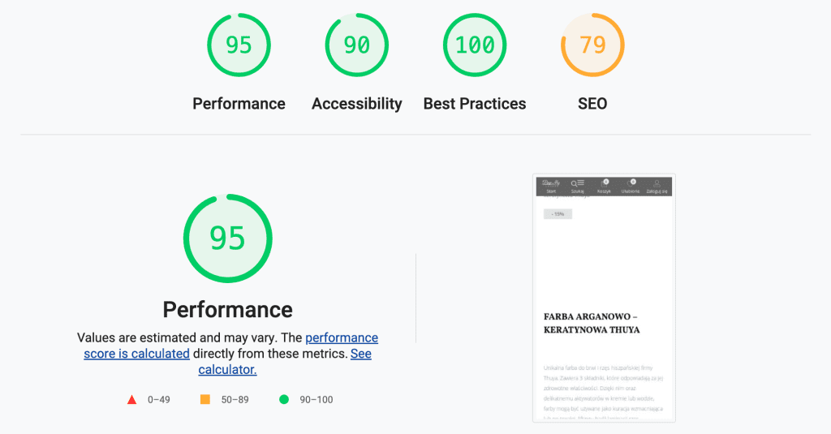This screenshot has width=831, height=434.
Task: Click the Best Practices category label
Action: tap(475, 103)
